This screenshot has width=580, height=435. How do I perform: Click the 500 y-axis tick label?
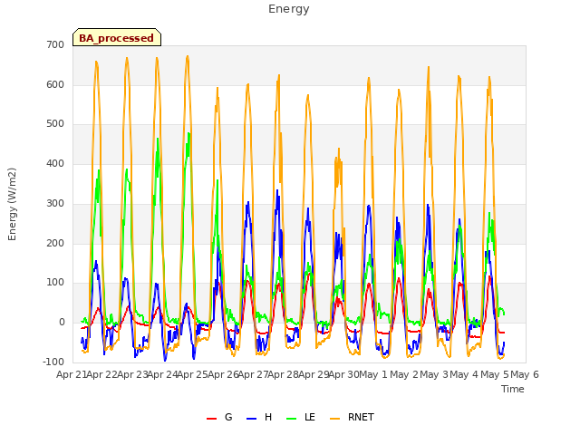coord(55,124)
